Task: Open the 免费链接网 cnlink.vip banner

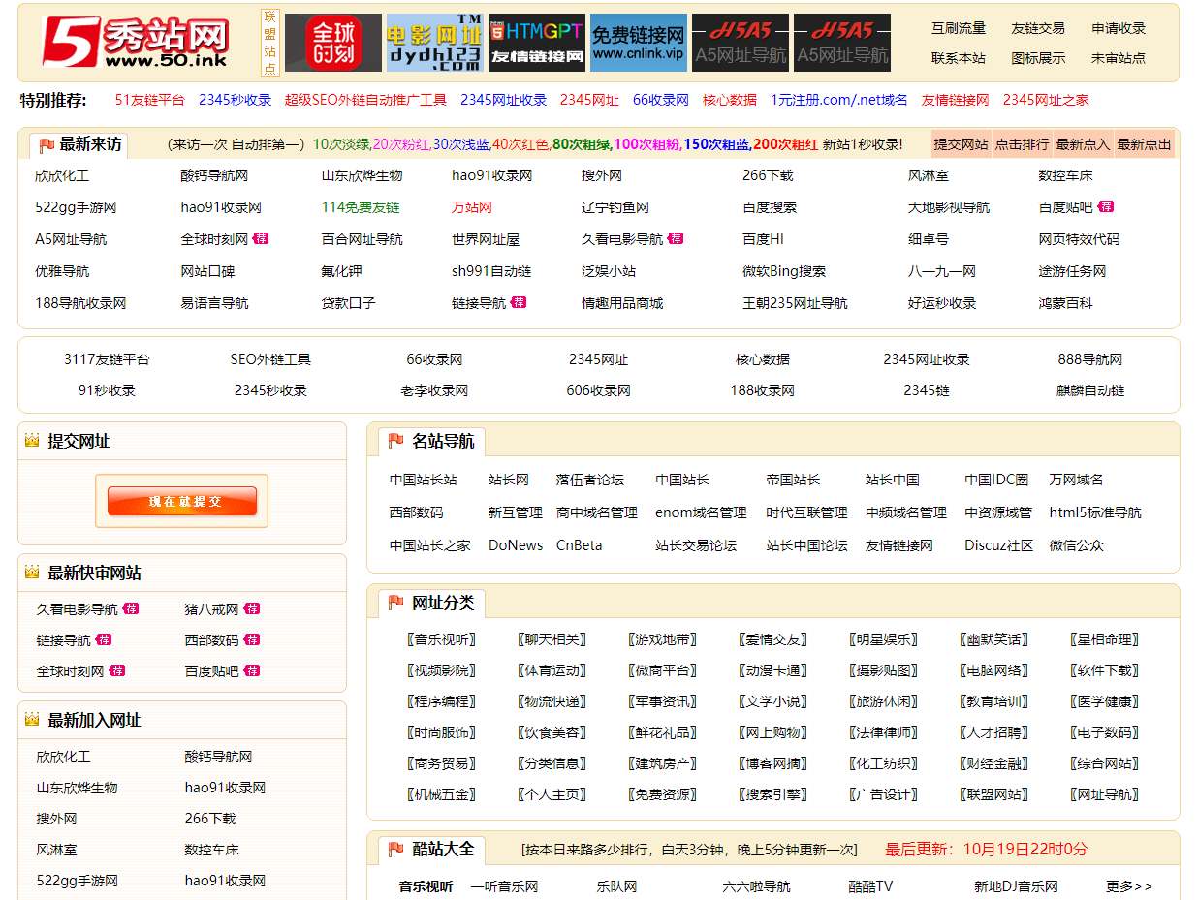Action: pyautogui.click(x=638, y=43)
